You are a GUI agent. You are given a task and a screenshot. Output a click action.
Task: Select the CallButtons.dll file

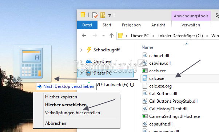[x=163, y=94]
